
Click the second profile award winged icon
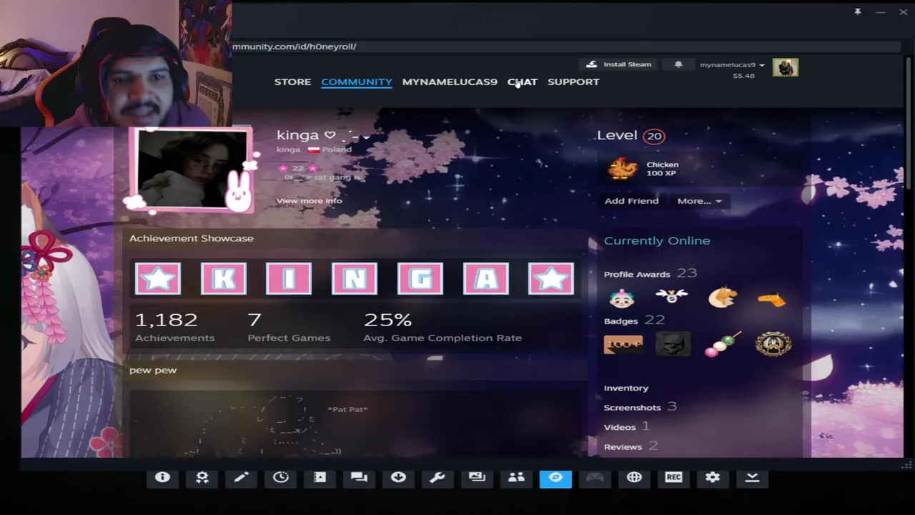[x=672, y=296]
